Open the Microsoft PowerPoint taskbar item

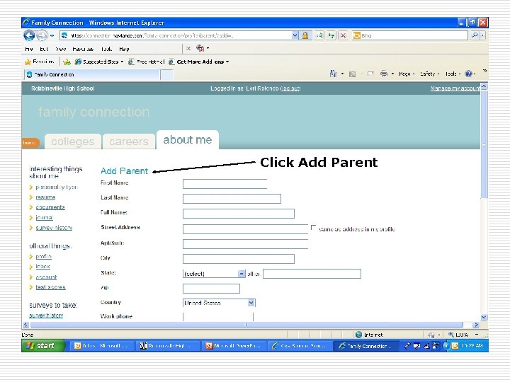(x=234, y=346)
